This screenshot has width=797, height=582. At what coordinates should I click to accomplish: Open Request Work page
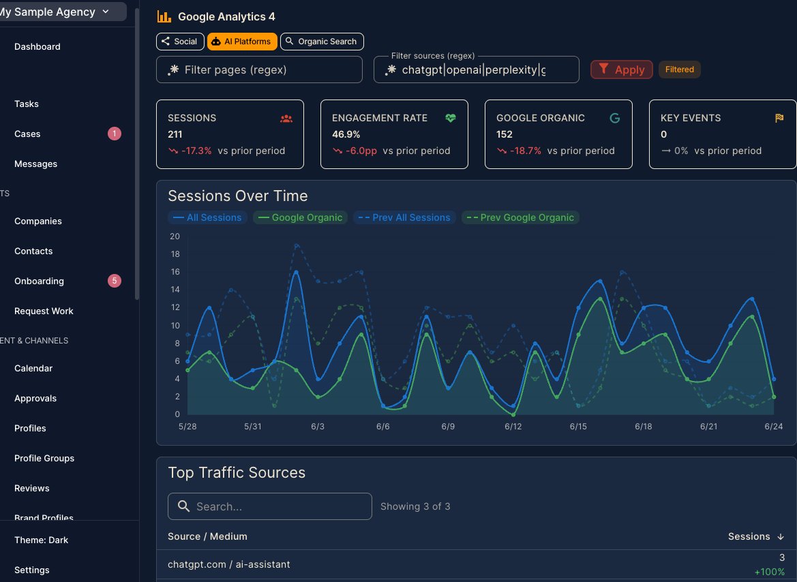[44, 311]
